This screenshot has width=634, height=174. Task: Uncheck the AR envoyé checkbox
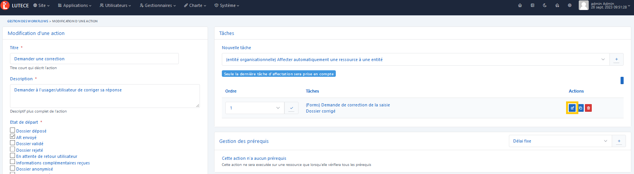[13, 137]
